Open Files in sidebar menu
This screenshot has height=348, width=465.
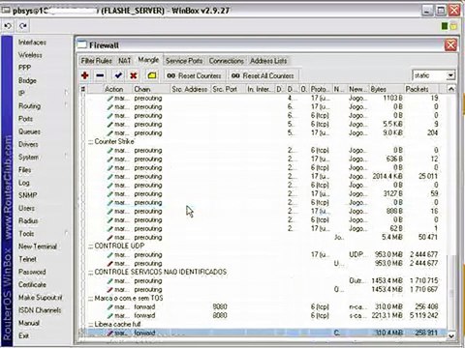coord(24,170)
